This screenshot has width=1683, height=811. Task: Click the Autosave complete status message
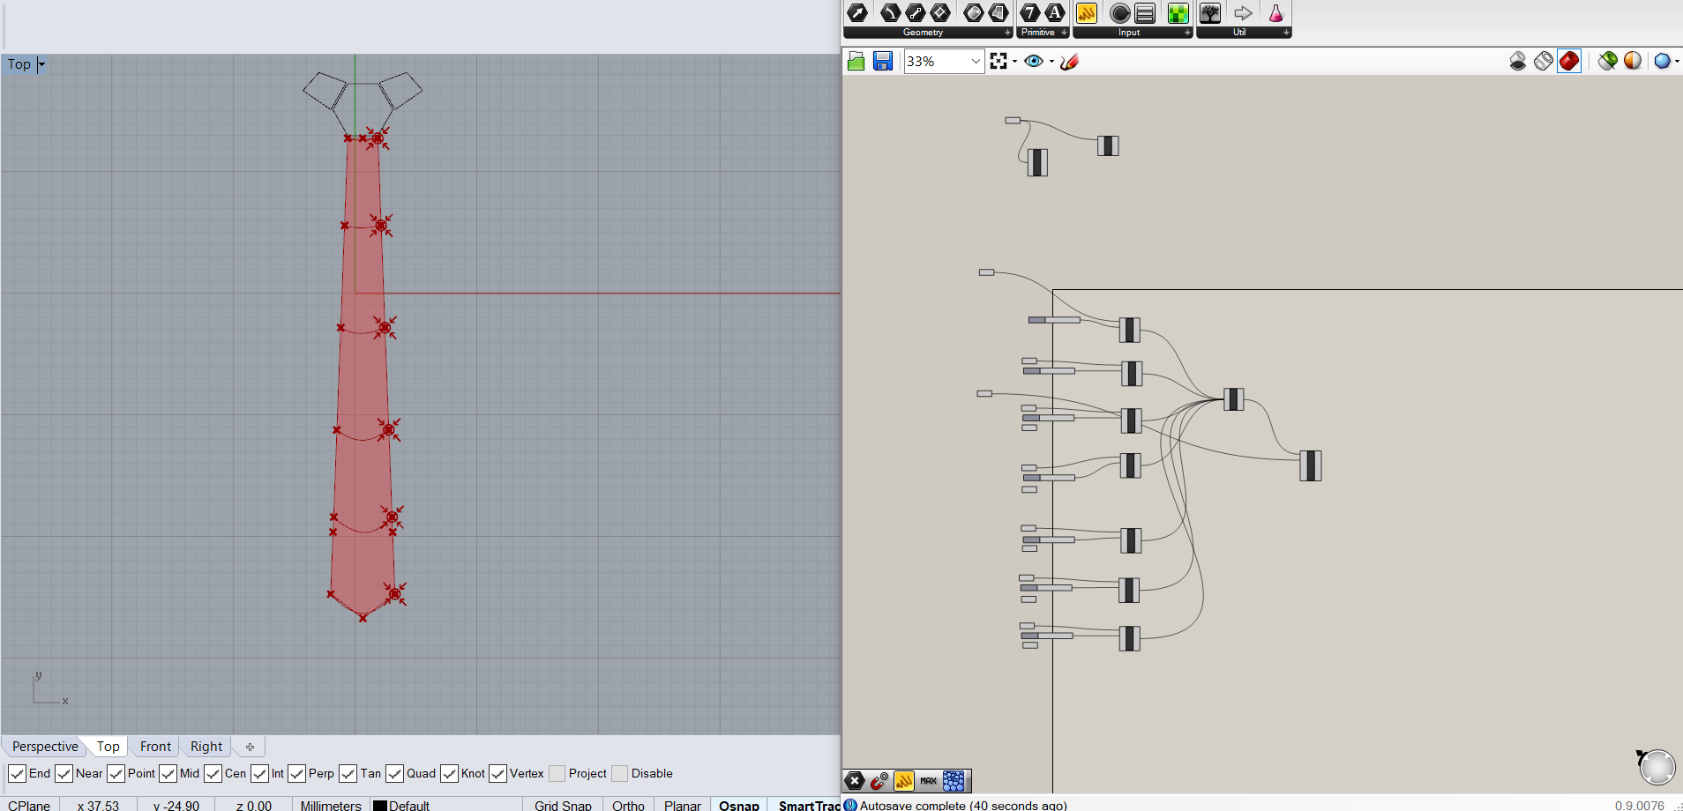coord(963,805)
